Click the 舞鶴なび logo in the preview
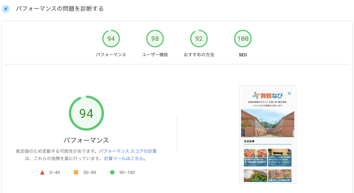This screenshot has width=354, height=193. click(267, 95)
